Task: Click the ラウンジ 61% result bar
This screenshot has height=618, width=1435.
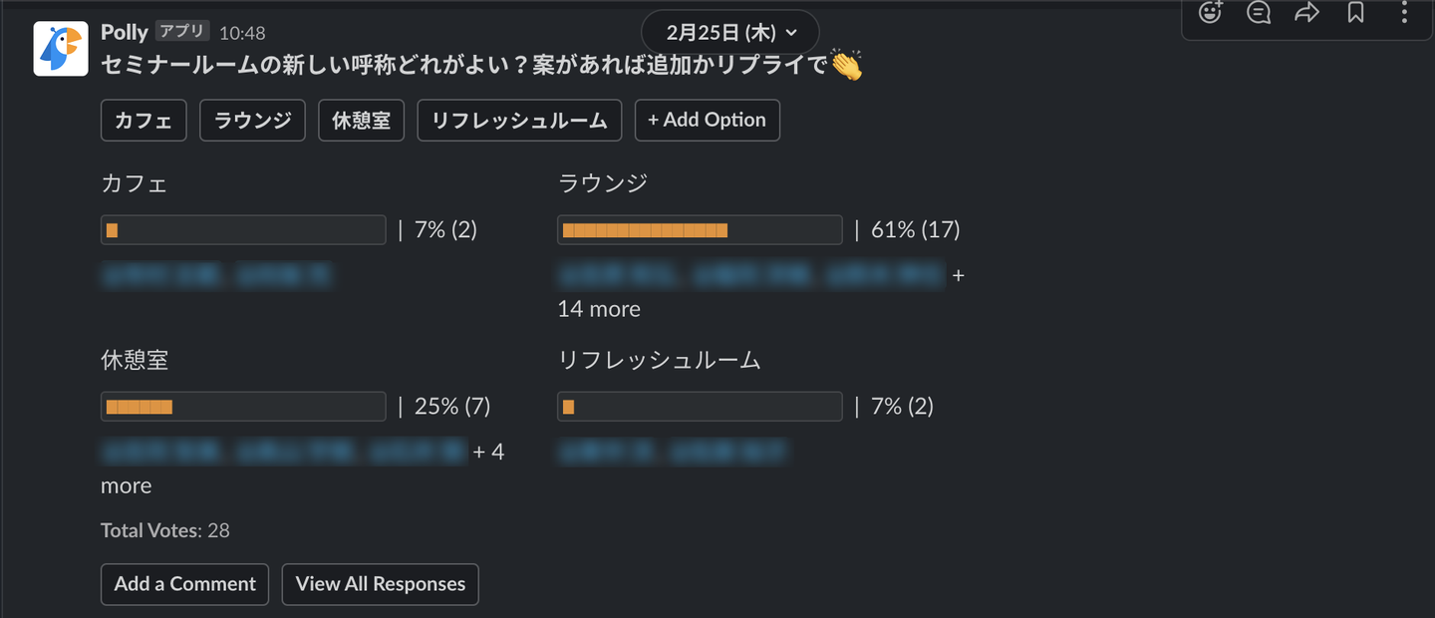Action: (700, 230)
